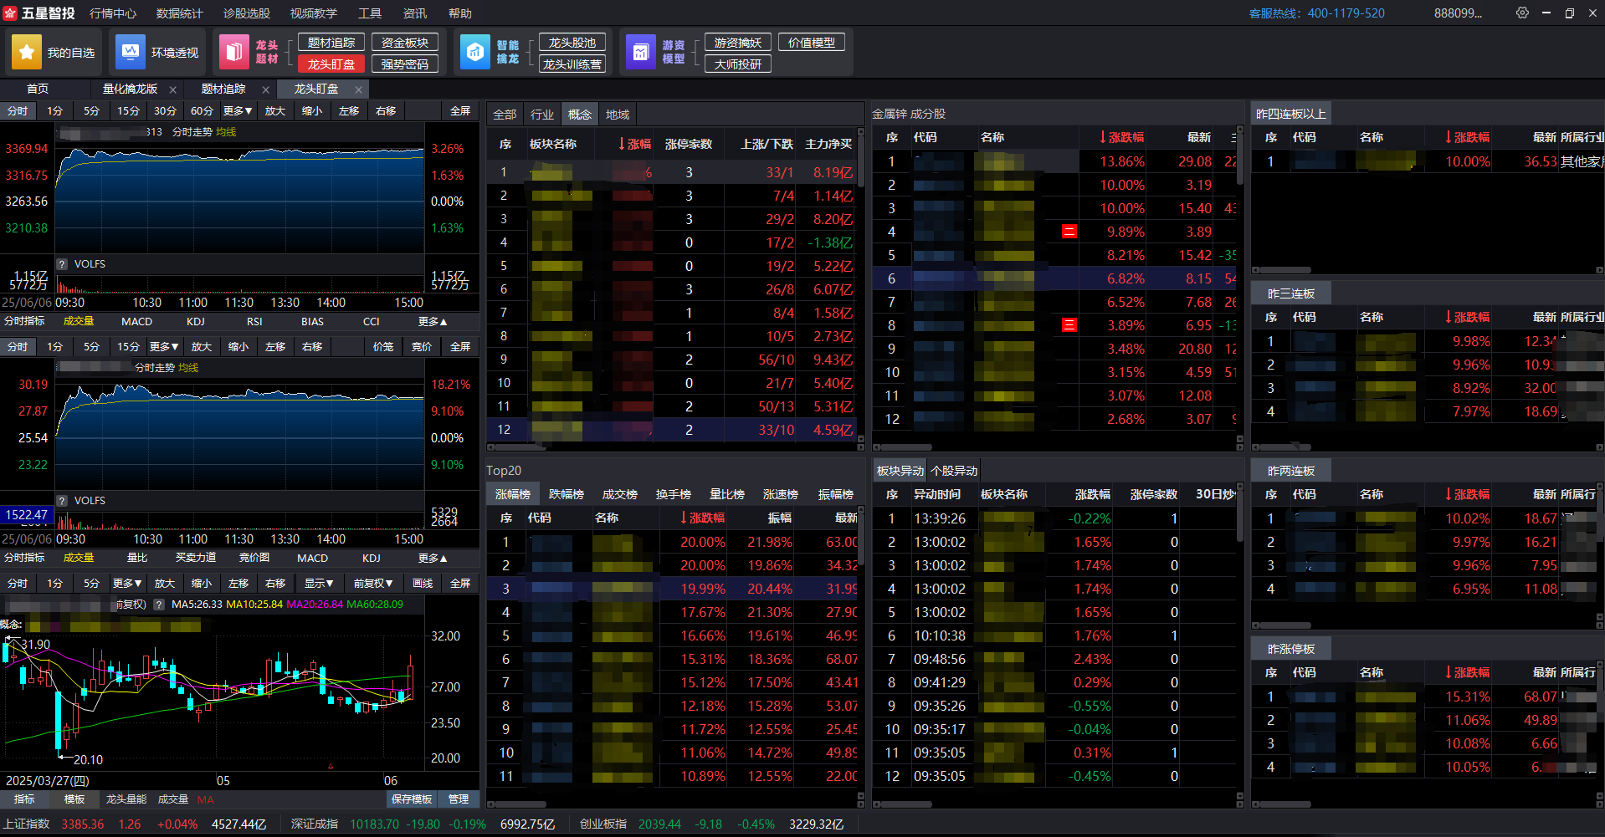The height and width of the screenshot is (837, 1605).
Task: Click 保存模板 below the K-line chart
Action: coord(412,799)
